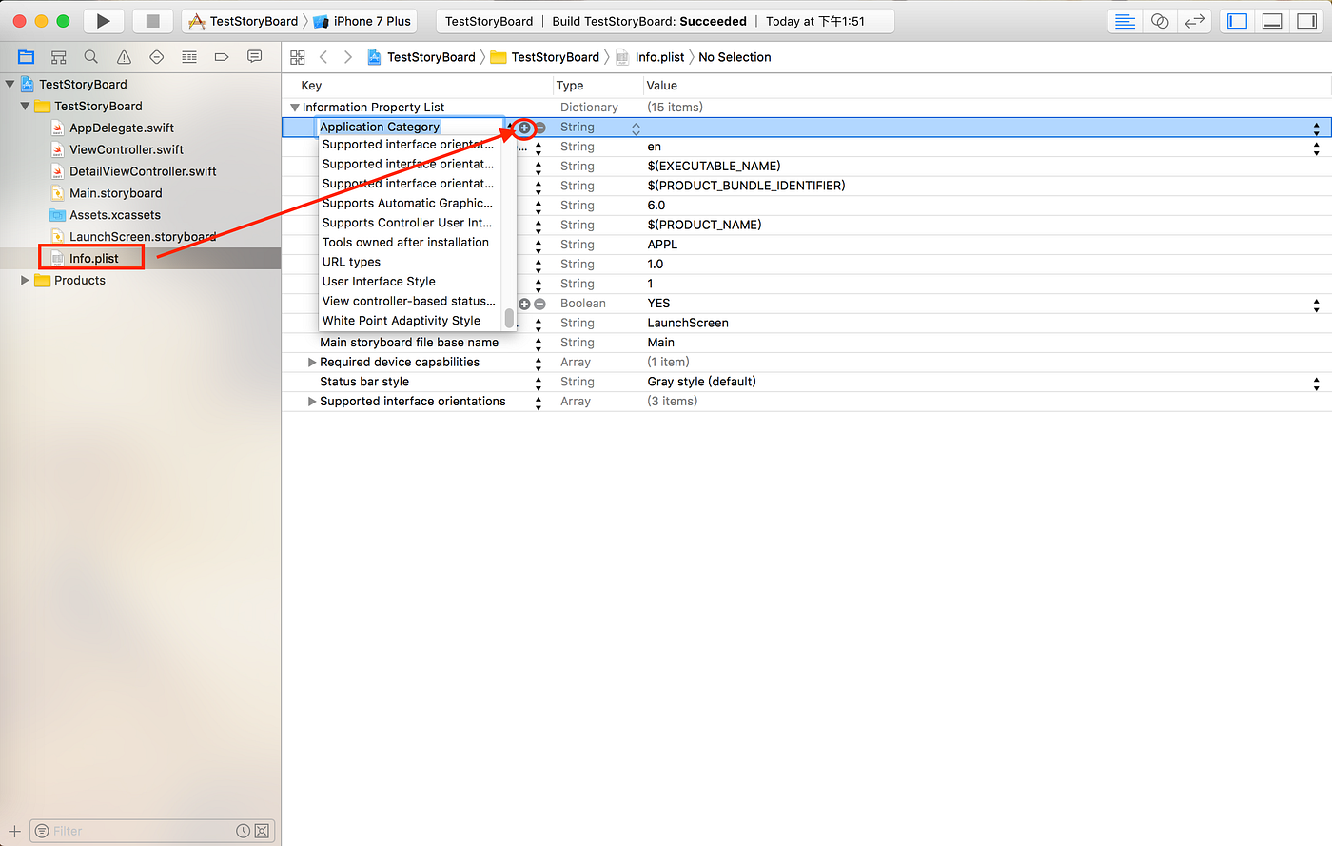Click Info.plist in the jump bar

(650, 57)
